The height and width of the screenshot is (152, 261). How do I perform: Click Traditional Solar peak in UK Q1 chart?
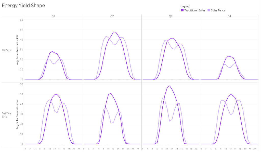[x=52, y=51]
